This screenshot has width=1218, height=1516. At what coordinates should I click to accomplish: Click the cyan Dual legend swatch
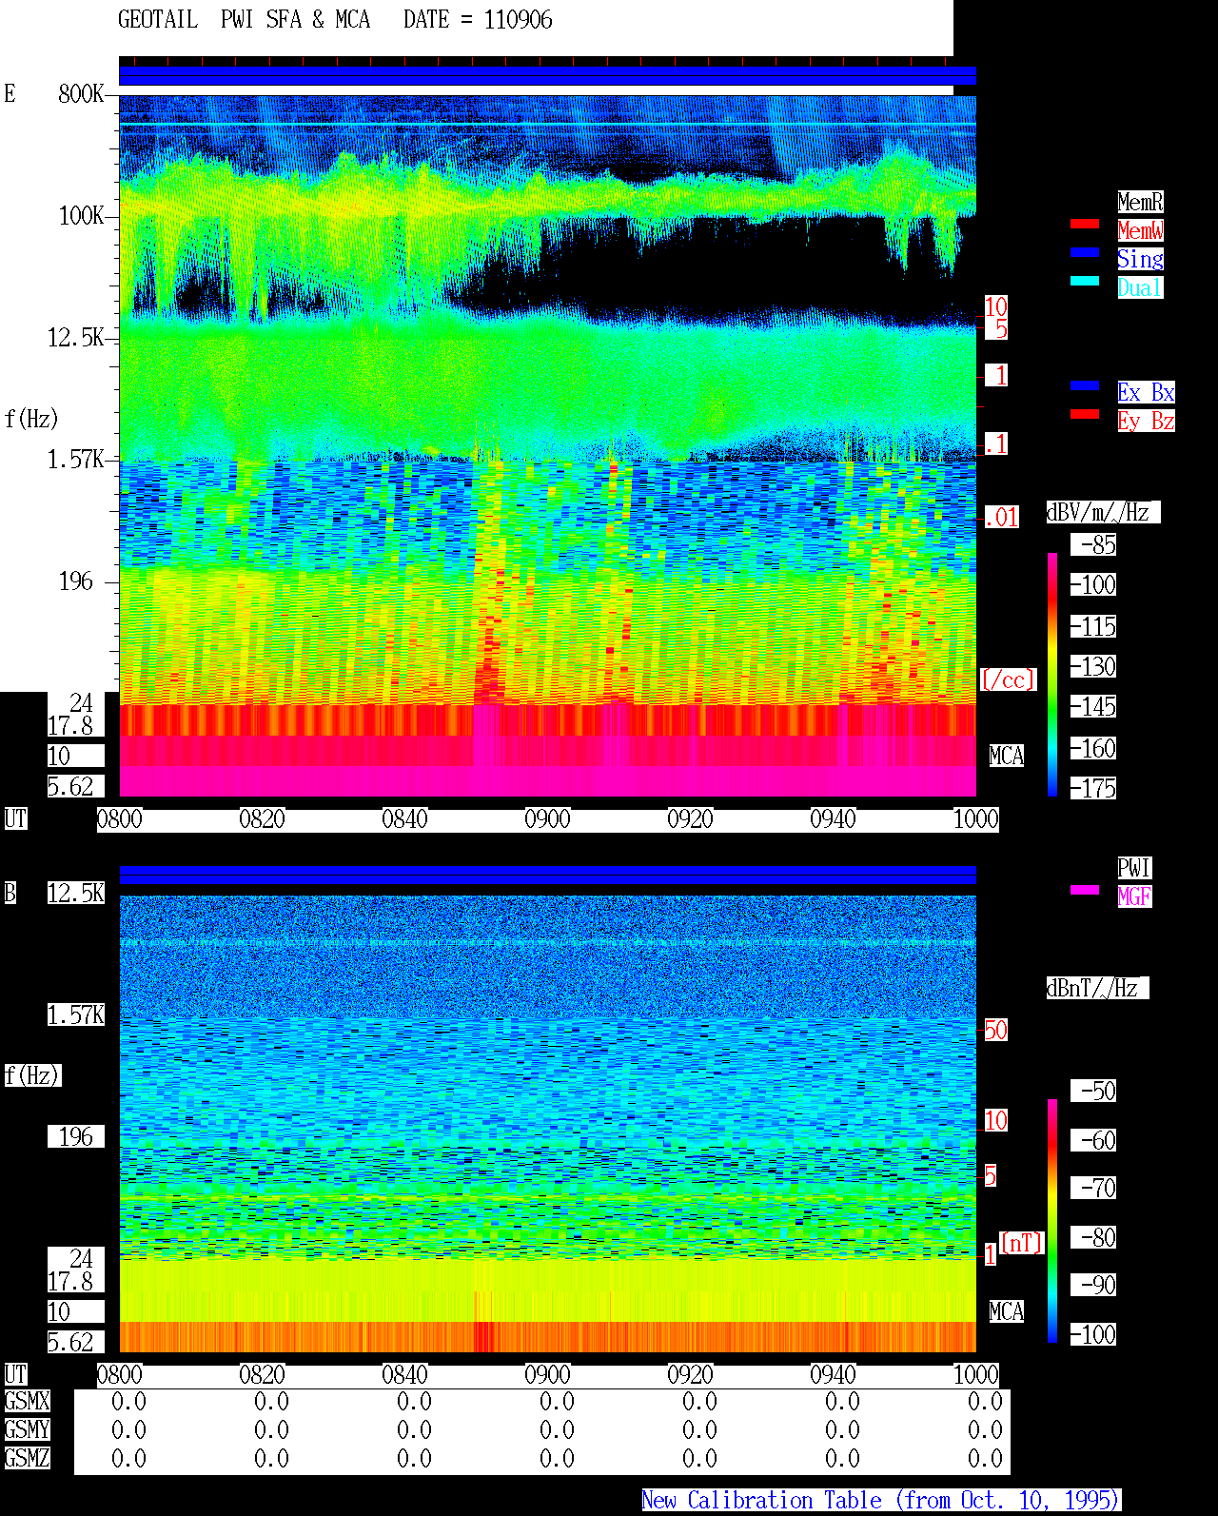pyautogui.click(x=1085, y=281)
